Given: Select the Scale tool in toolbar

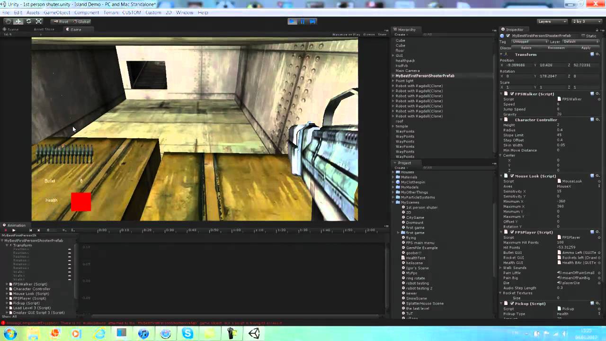Looking at the screenshot, I should point(39,21).
